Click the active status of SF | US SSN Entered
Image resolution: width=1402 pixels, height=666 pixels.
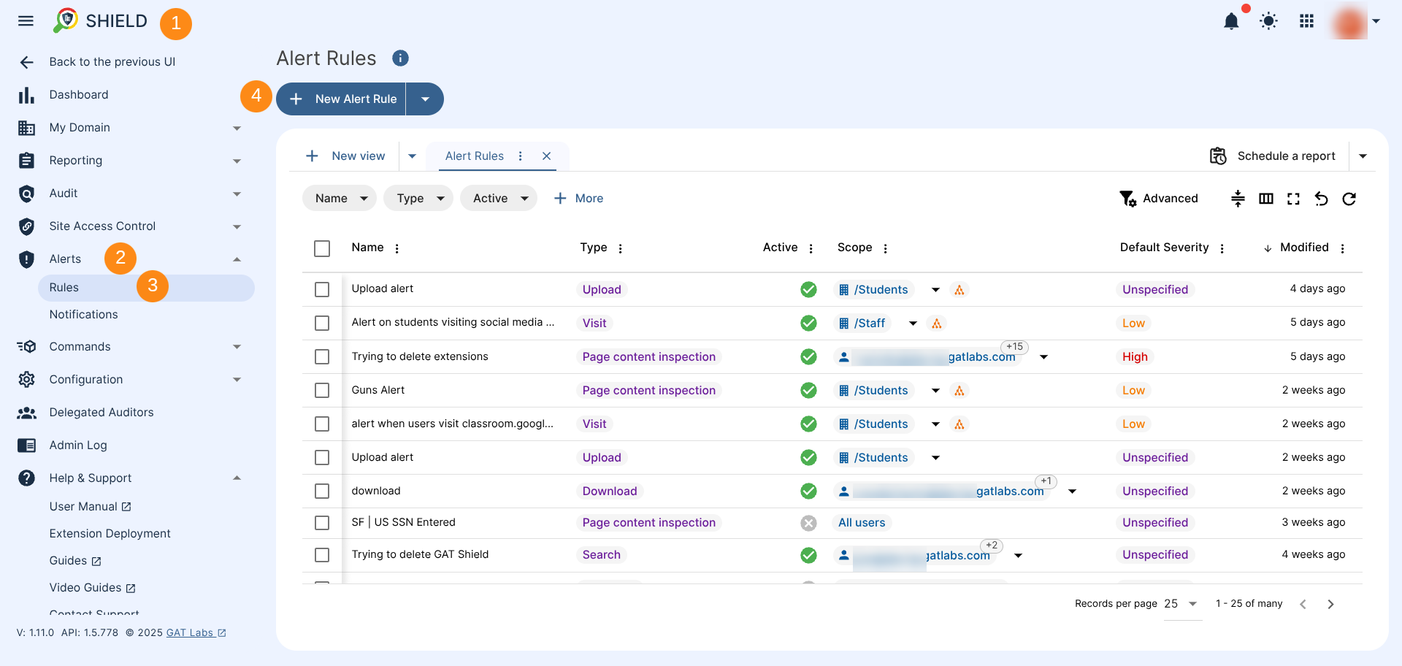click(x=808, y=523)
